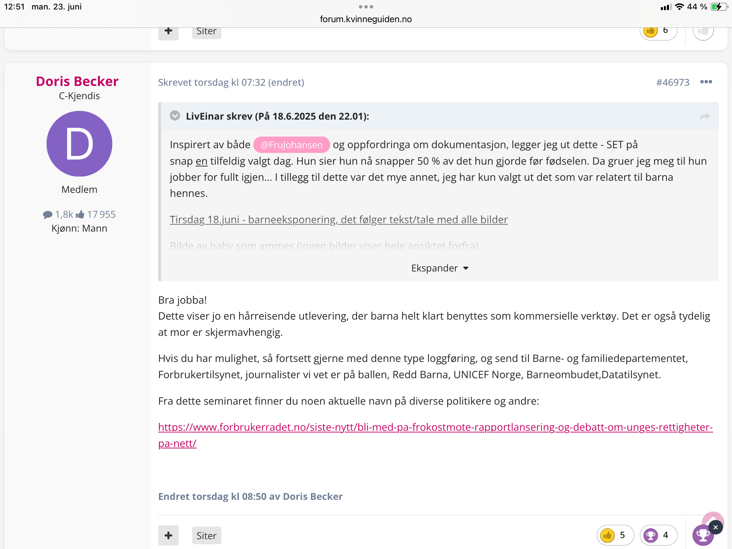Expand the quoted text with Ekspander
The image size is (732, 549).
click(440, 268)
